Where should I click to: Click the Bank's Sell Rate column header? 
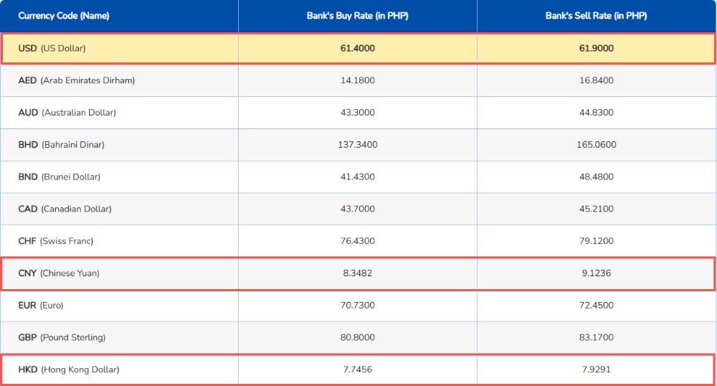(597, 16)
